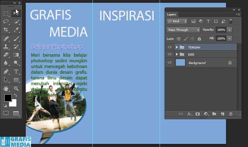Select the Eraser tool
The image size is (248, 147).
[6, 55]
